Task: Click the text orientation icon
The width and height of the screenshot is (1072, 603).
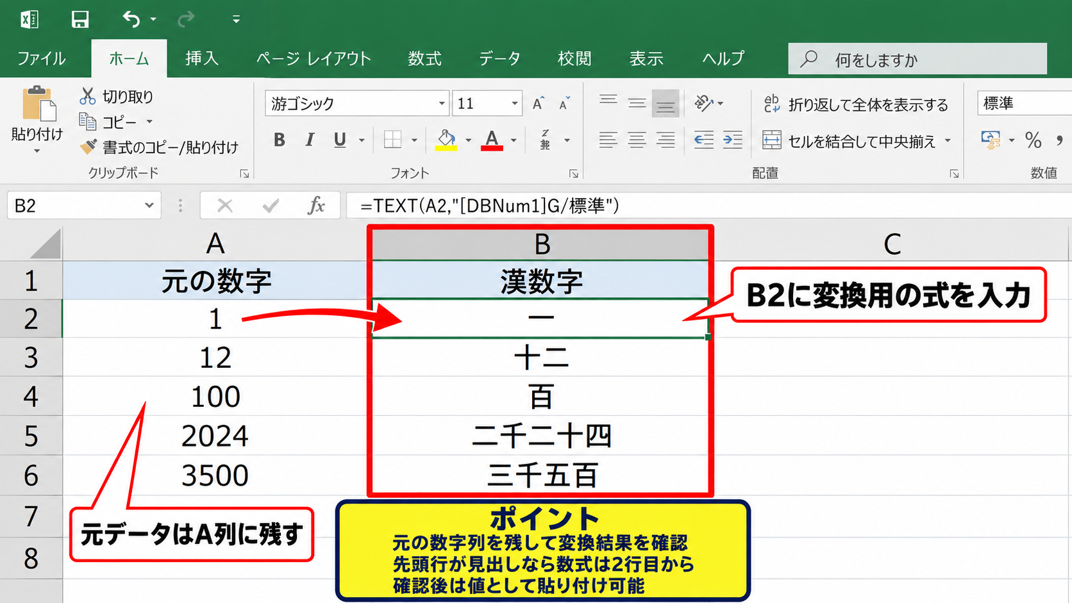Action: [704, 103]
